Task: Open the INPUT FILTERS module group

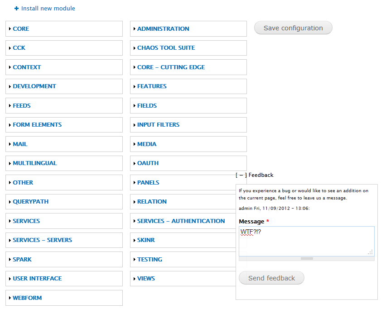Action: click(158, 125)
